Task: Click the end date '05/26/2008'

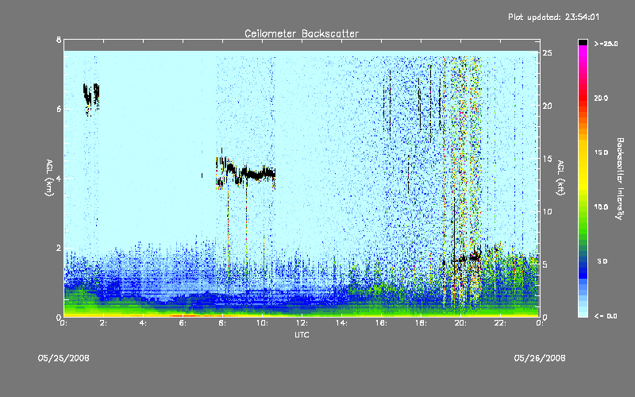Action: click(x=540, y=358)
